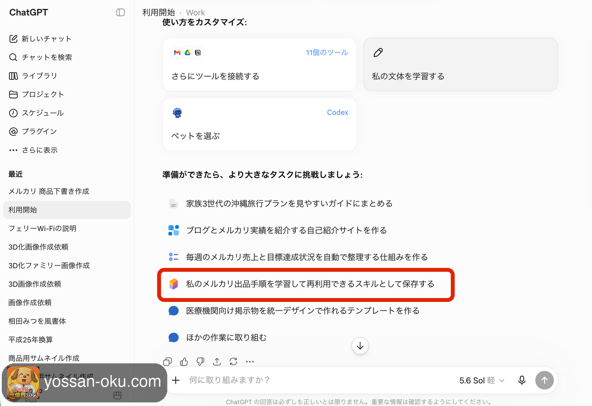Select 医療機関向け掲示物 suggestion
The width and height of the screenshot is (592, 406).
[x=303, y=310]
